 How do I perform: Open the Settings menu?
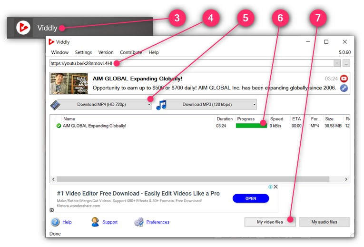coord(83,52)
